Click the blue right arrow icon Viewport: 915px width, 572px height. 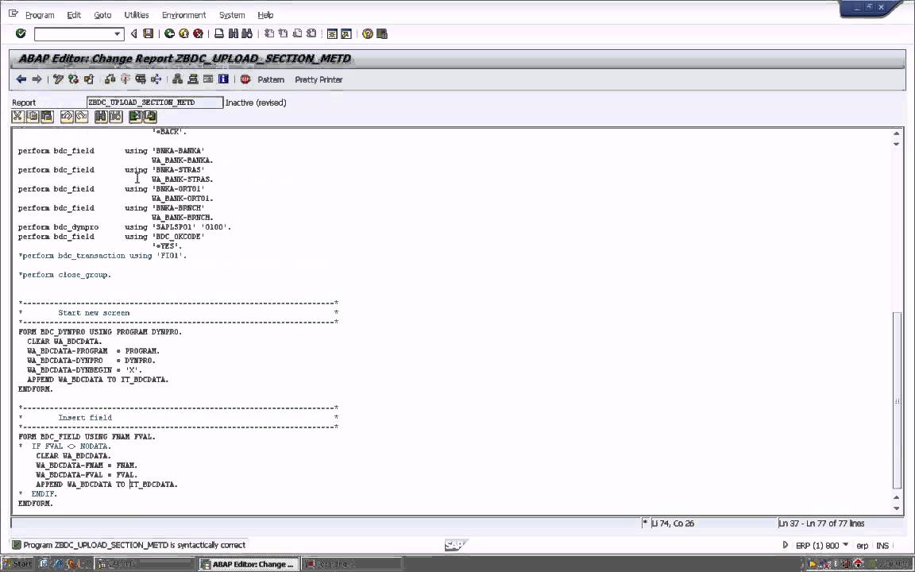(x=37, y=79)
